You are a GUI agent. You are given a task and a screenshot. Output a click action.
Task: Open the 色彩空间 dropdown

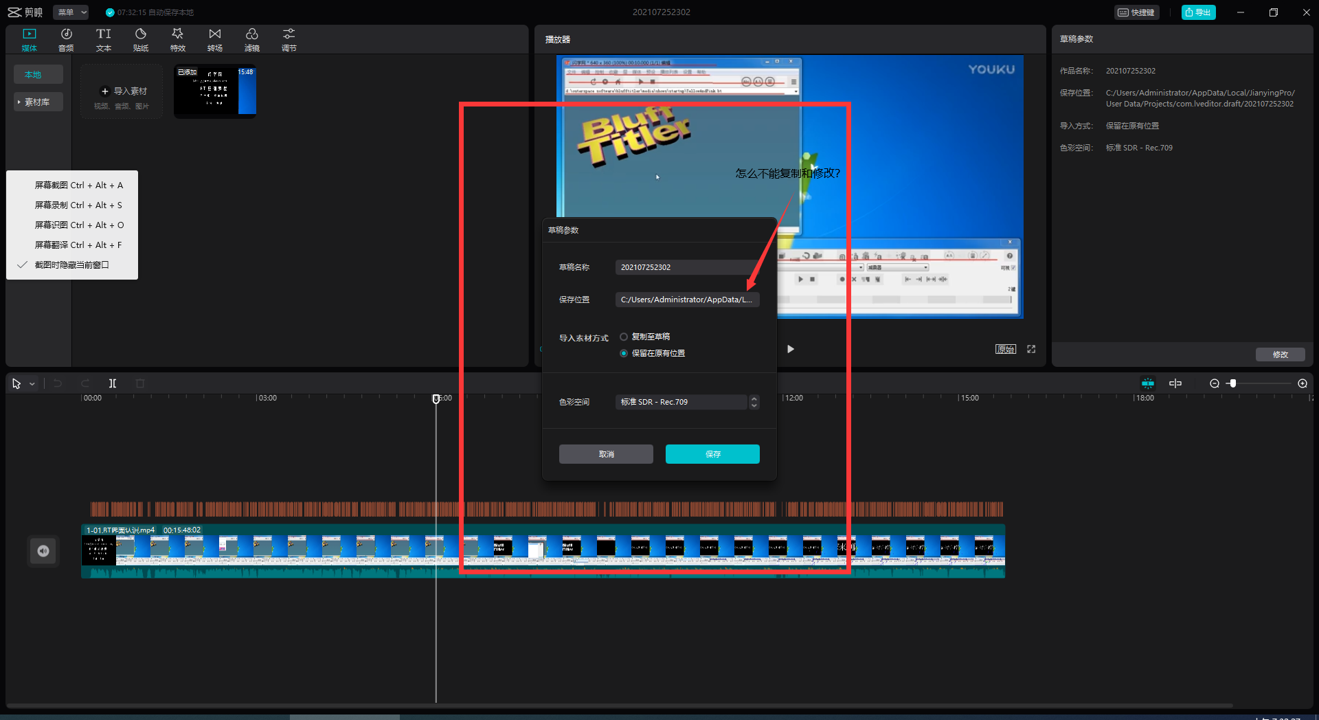coord(681,402)
